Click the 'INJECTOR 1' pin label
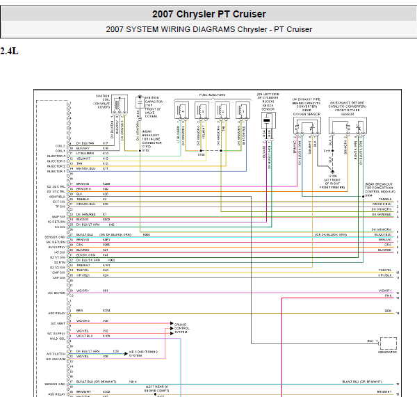Viewport: 417px width, 397px height. (x=56, y=171)
